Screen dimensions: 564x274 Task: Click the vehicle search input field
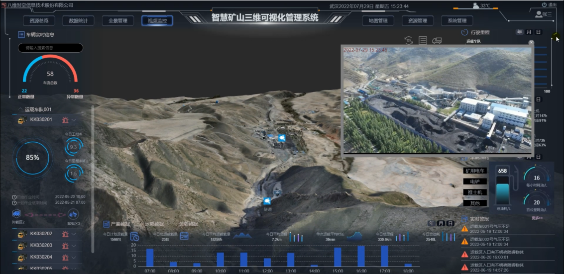[50, 48]
